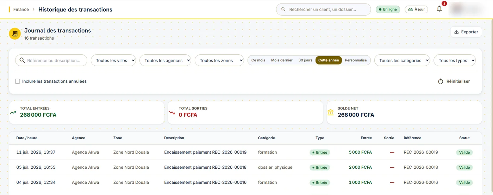Click the Historique des transactions title
This screenshot has width=493, height=195.
[75, 9]
